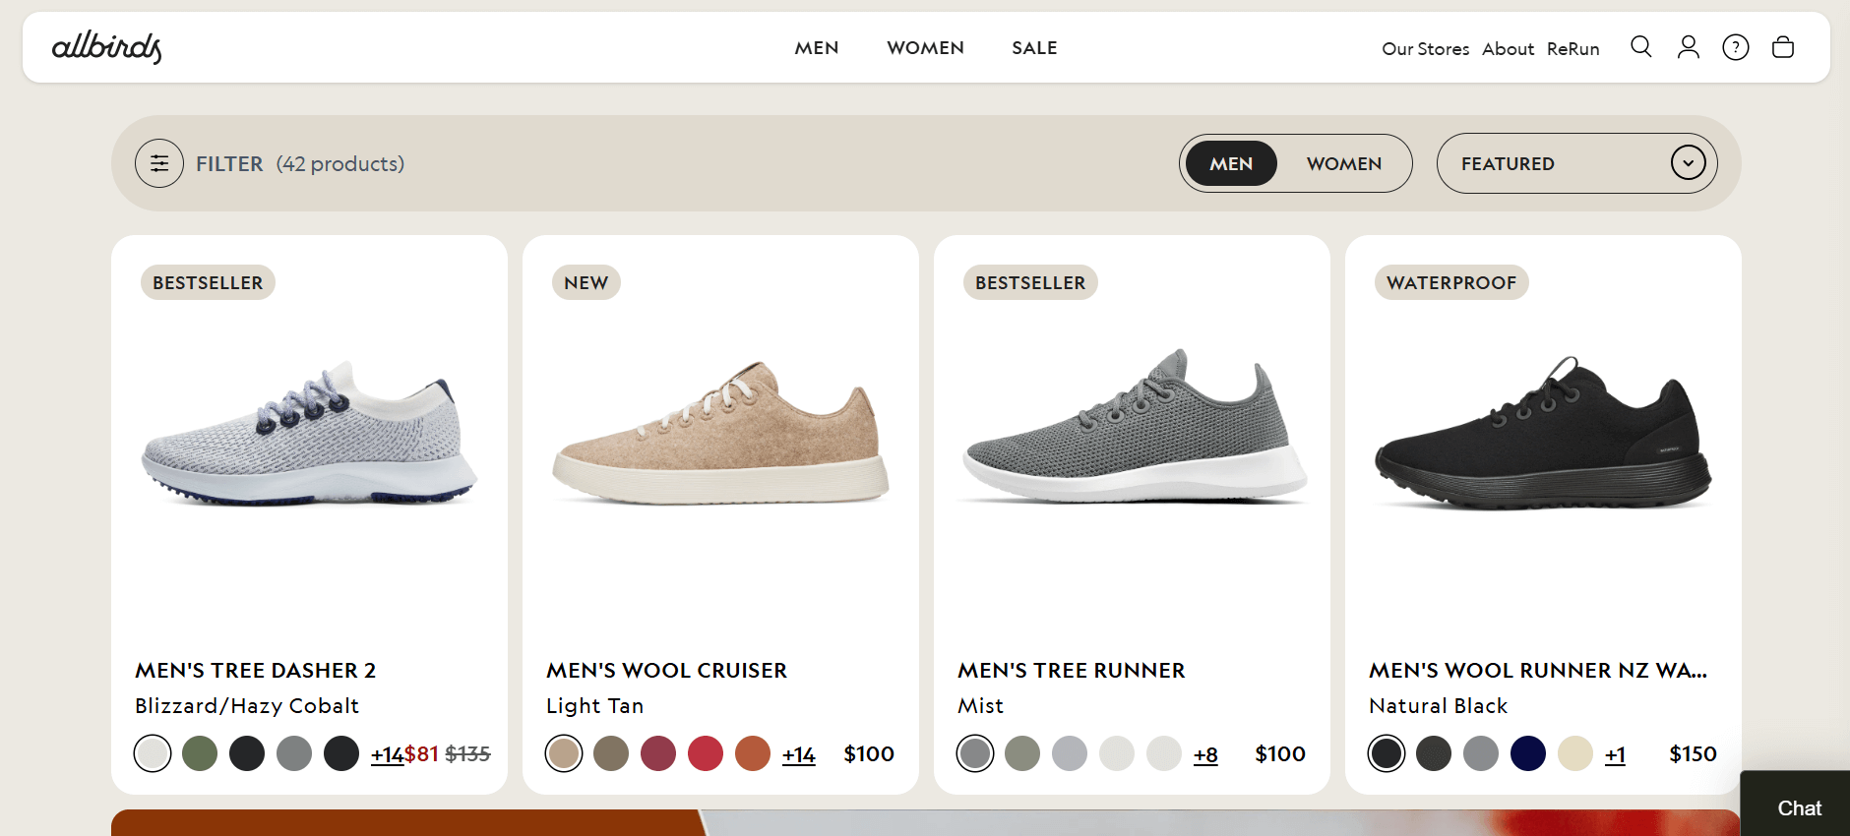The image size is (1850, 836).
Task: Select WOMEN in the gender toggle
Action: 1344,163
